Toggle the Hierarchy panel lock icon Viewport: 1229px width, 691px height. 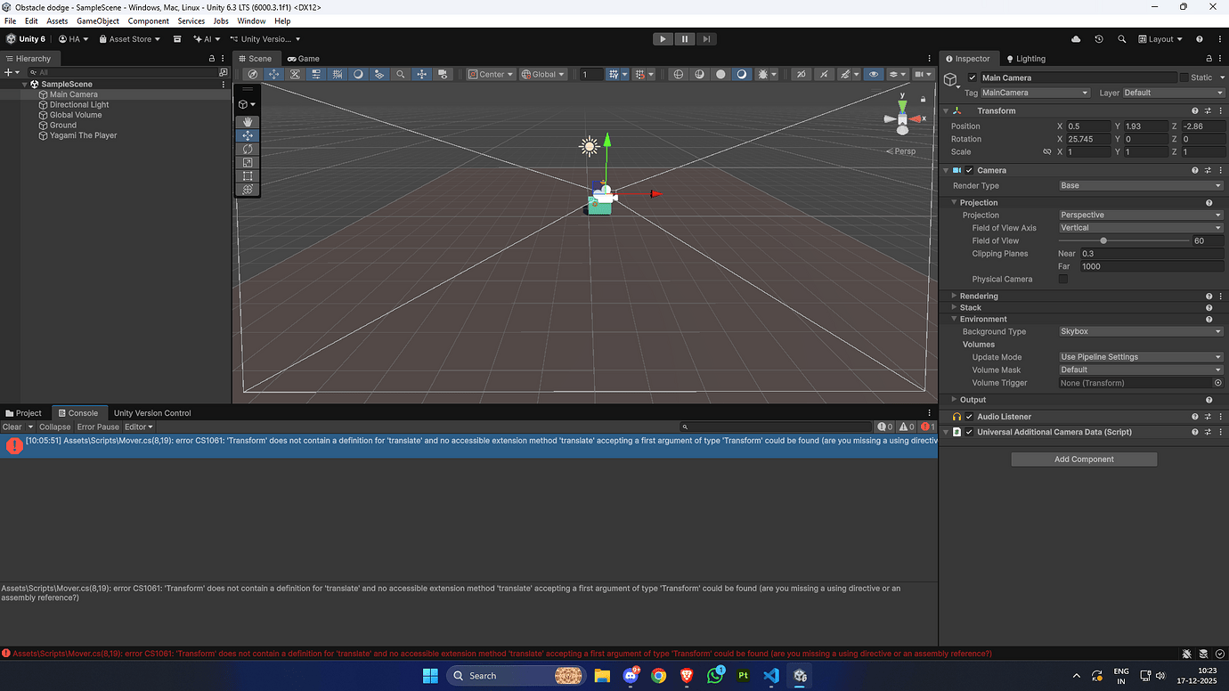pos(212,59)
